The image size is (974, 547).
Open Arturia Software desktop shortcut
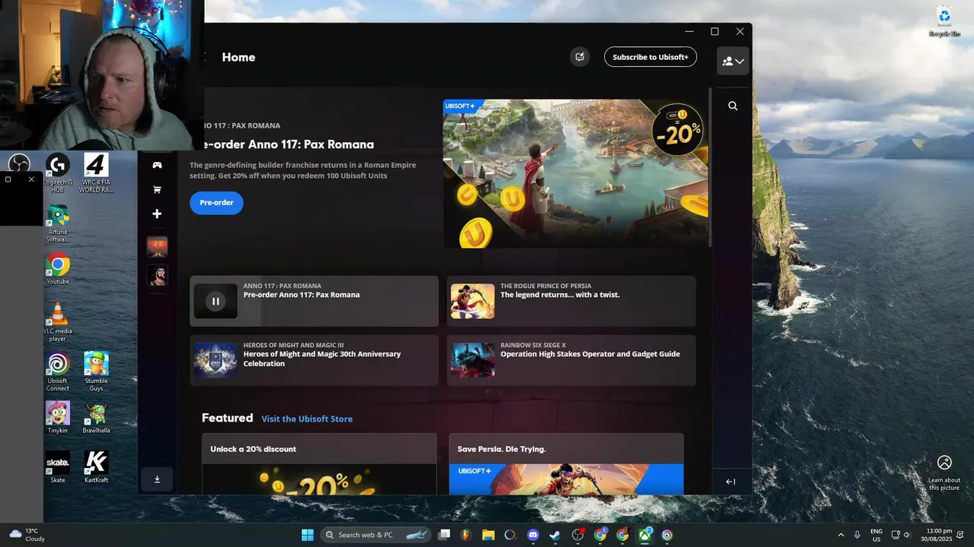click(58, 223)
